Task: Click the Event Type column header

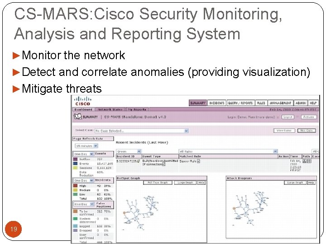Action: coord(160,156)
